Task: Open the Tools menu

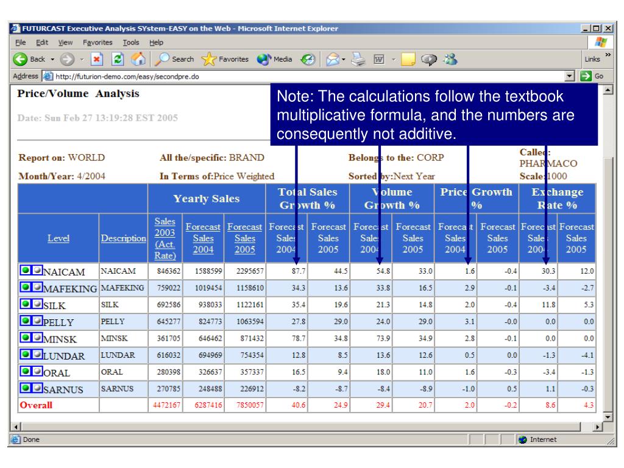Action: pyautogui.click(x=131, y=43)
